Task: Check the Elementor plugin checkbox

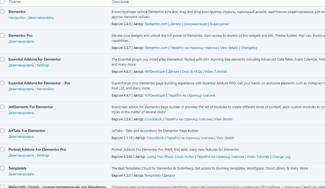Action: 2,12
